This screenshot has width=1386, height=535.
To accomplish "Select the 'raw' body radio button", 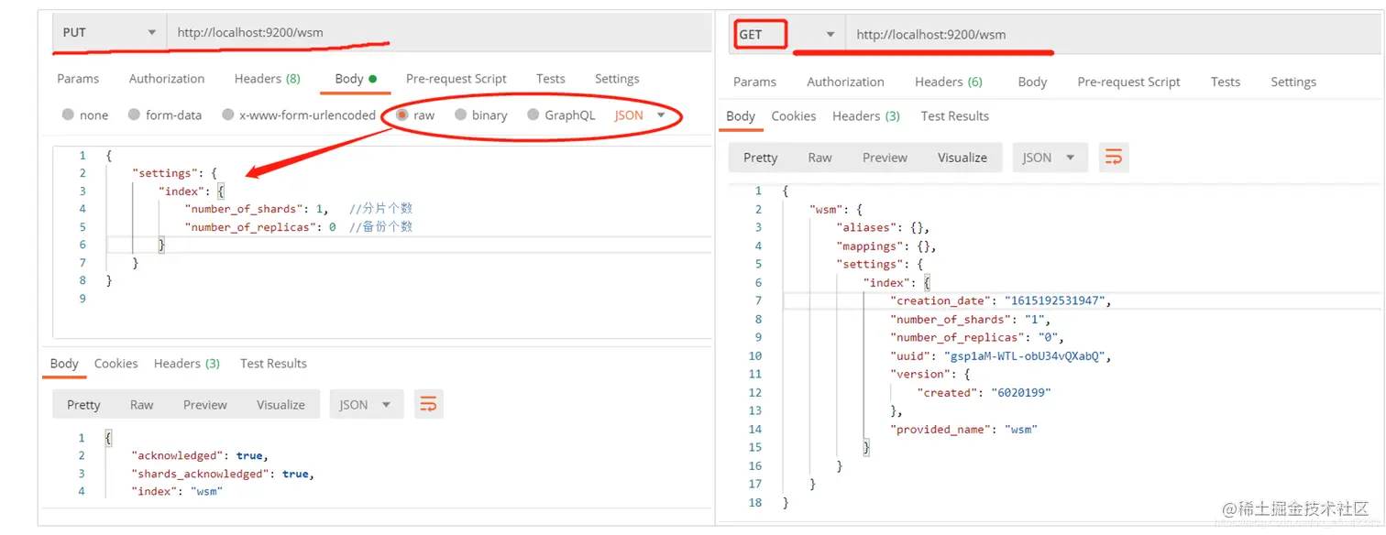I will click(x=401, y=115).
